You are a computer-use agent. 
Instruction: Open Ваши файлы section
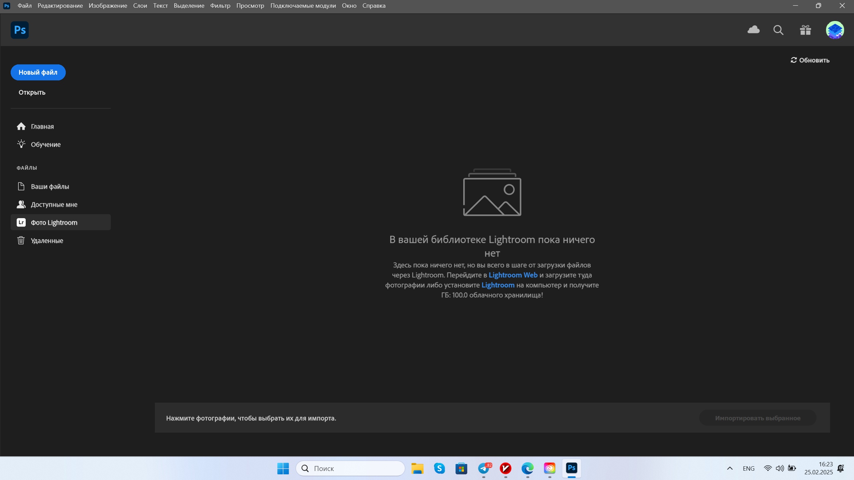[61, 186]
